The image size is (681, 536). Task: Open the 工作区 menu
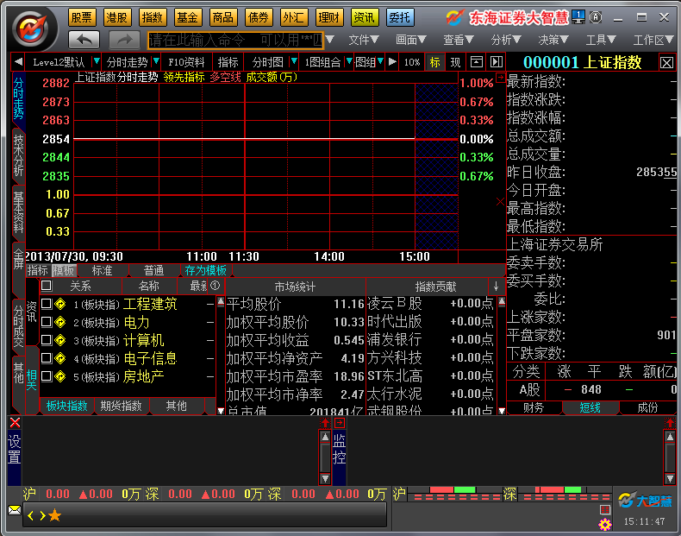point(653,40)
